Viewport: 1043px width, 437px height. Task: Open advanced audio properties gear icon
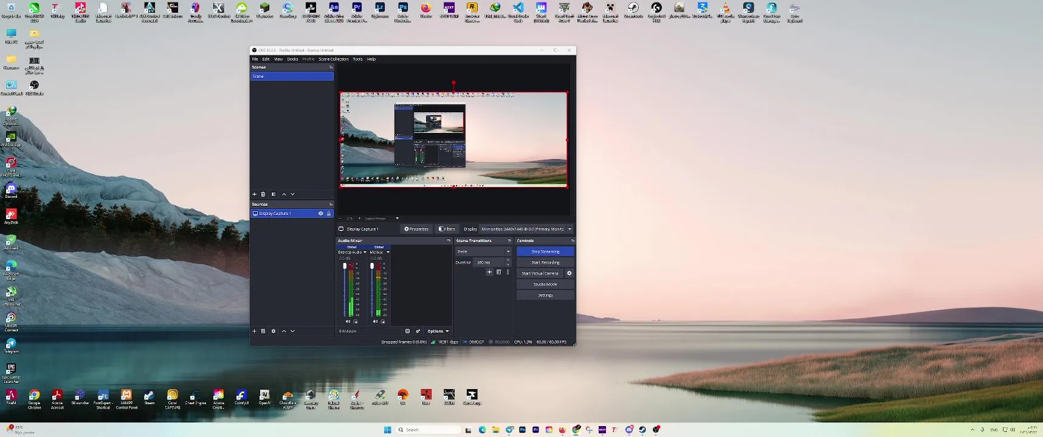click(x=418, y=331)
